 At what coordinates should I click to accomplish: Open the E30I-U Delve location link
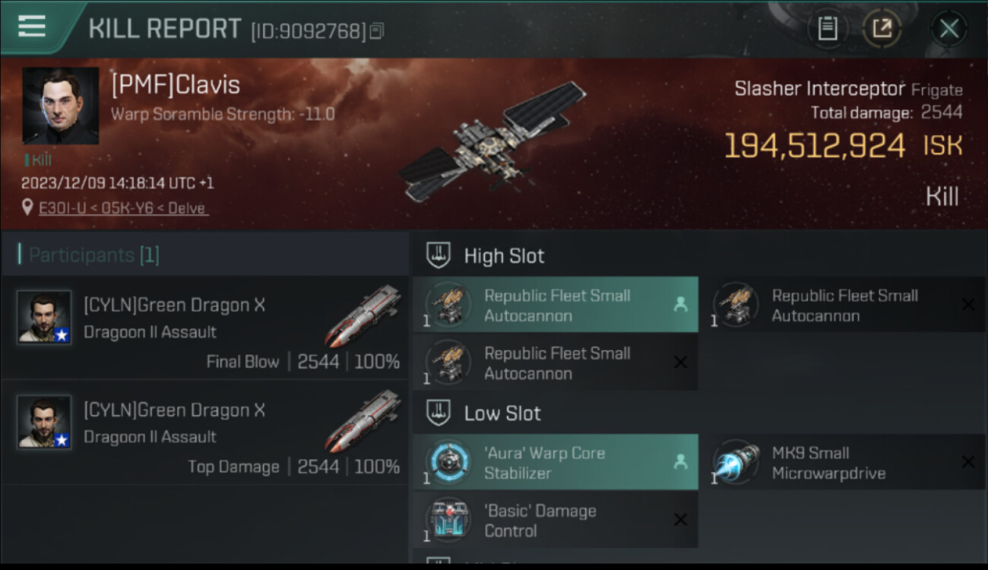click(x=123, y=207)
